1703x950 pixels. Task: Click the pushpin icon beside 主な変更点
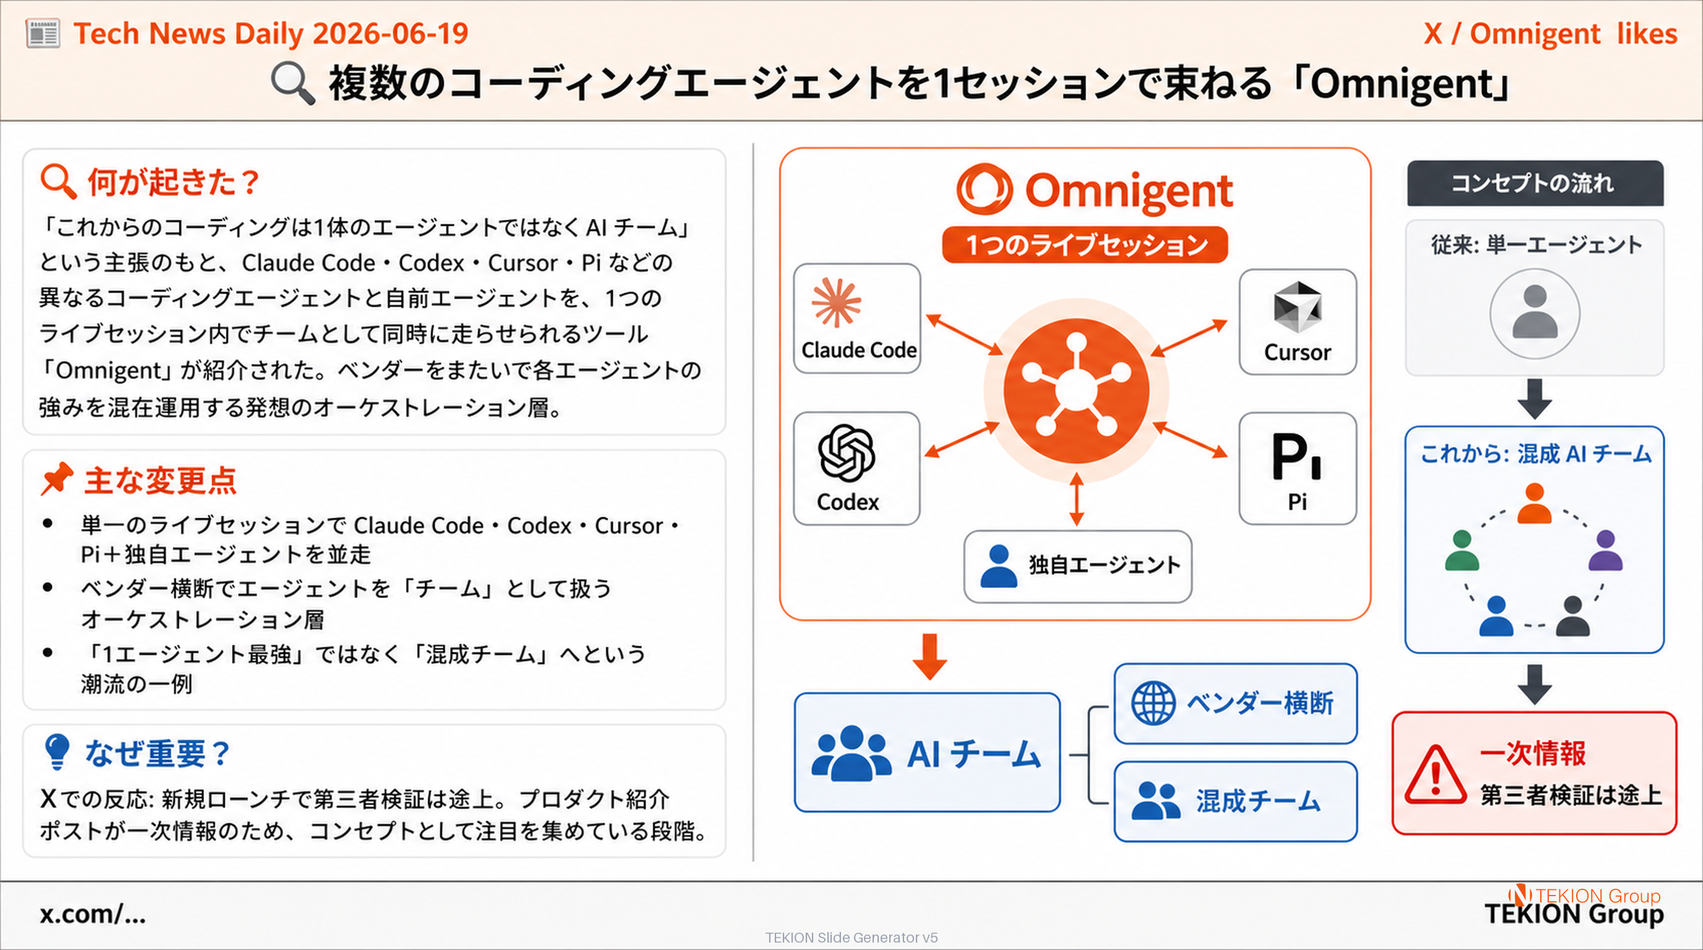(x=56, y=479)
